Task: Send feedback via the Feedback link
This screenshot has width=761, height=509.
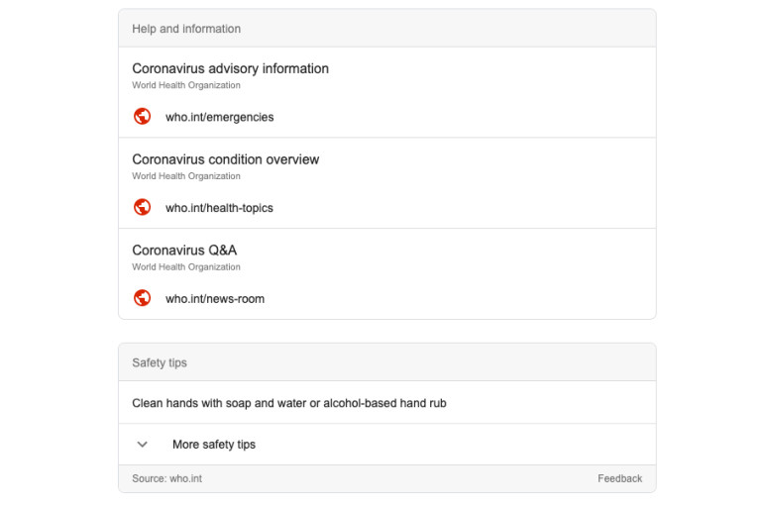Action: (x=619, y=478)
